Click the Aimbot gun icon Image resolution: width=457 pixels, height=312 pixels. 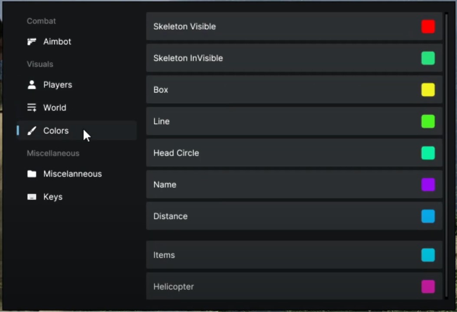point(32,42)
